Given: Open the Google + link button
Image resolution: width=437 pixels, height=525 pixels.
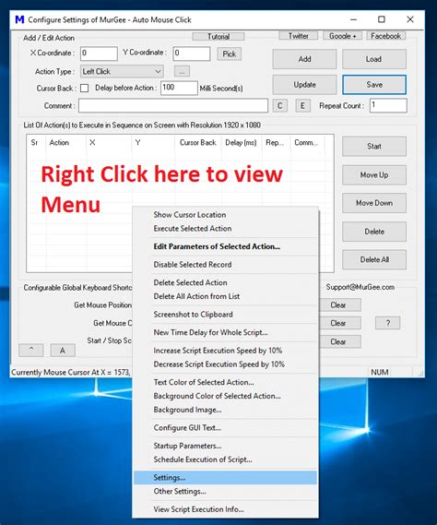Looking at the screenshot, I should [x=342, y=36].
